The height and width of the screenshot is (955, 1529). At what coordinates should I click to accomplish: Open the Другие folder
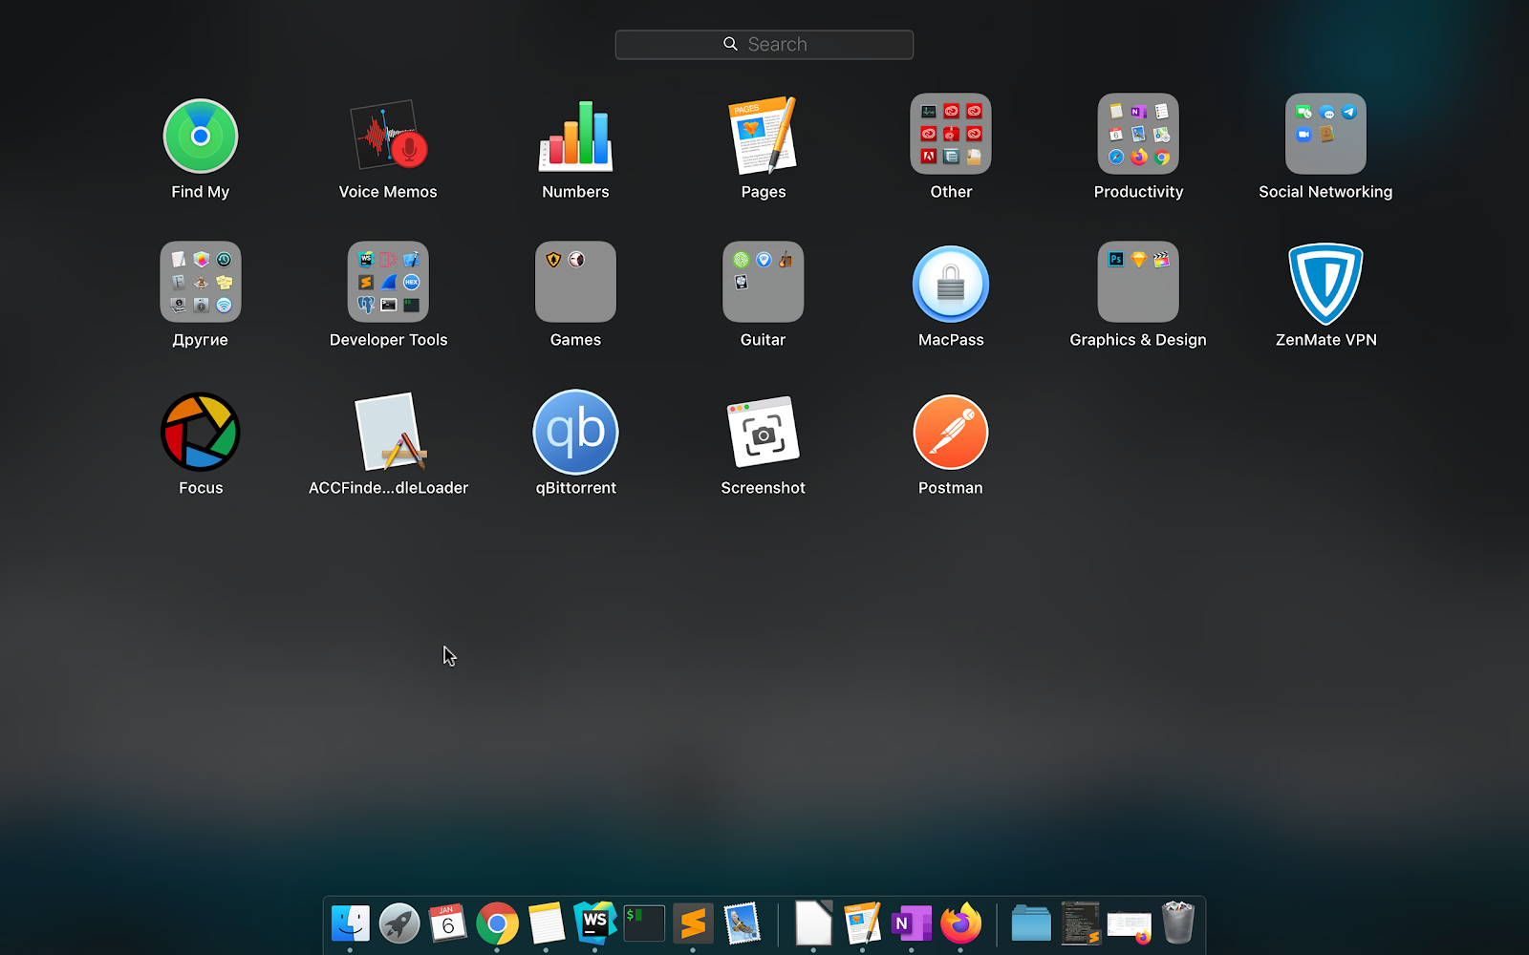pos(201,282)
